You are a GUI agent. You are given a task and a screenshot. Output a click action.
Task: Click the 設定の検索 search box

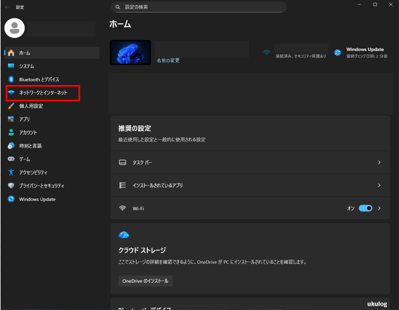pyautogui.click(x=199, y=7)
